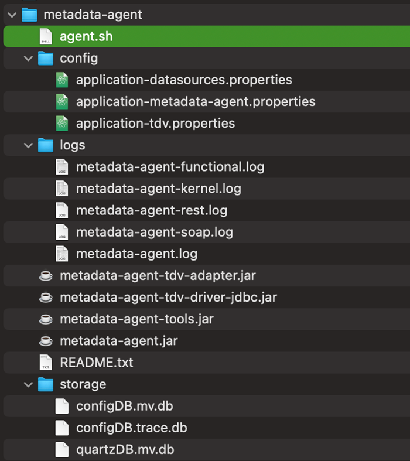Click the shell script icon beside agent.sh

(46, 37)
